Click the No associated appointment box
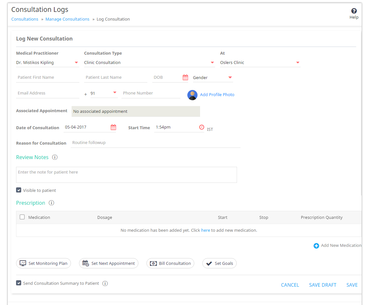Image resolution: width=369 pixels, height=305 pixels. [x=136, y=112]
